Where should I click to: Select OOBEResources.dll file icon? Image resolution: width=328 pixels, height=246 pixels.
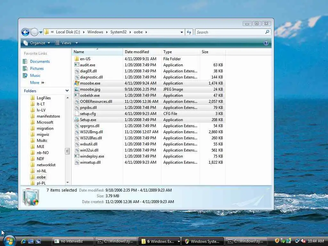point(77,102)
